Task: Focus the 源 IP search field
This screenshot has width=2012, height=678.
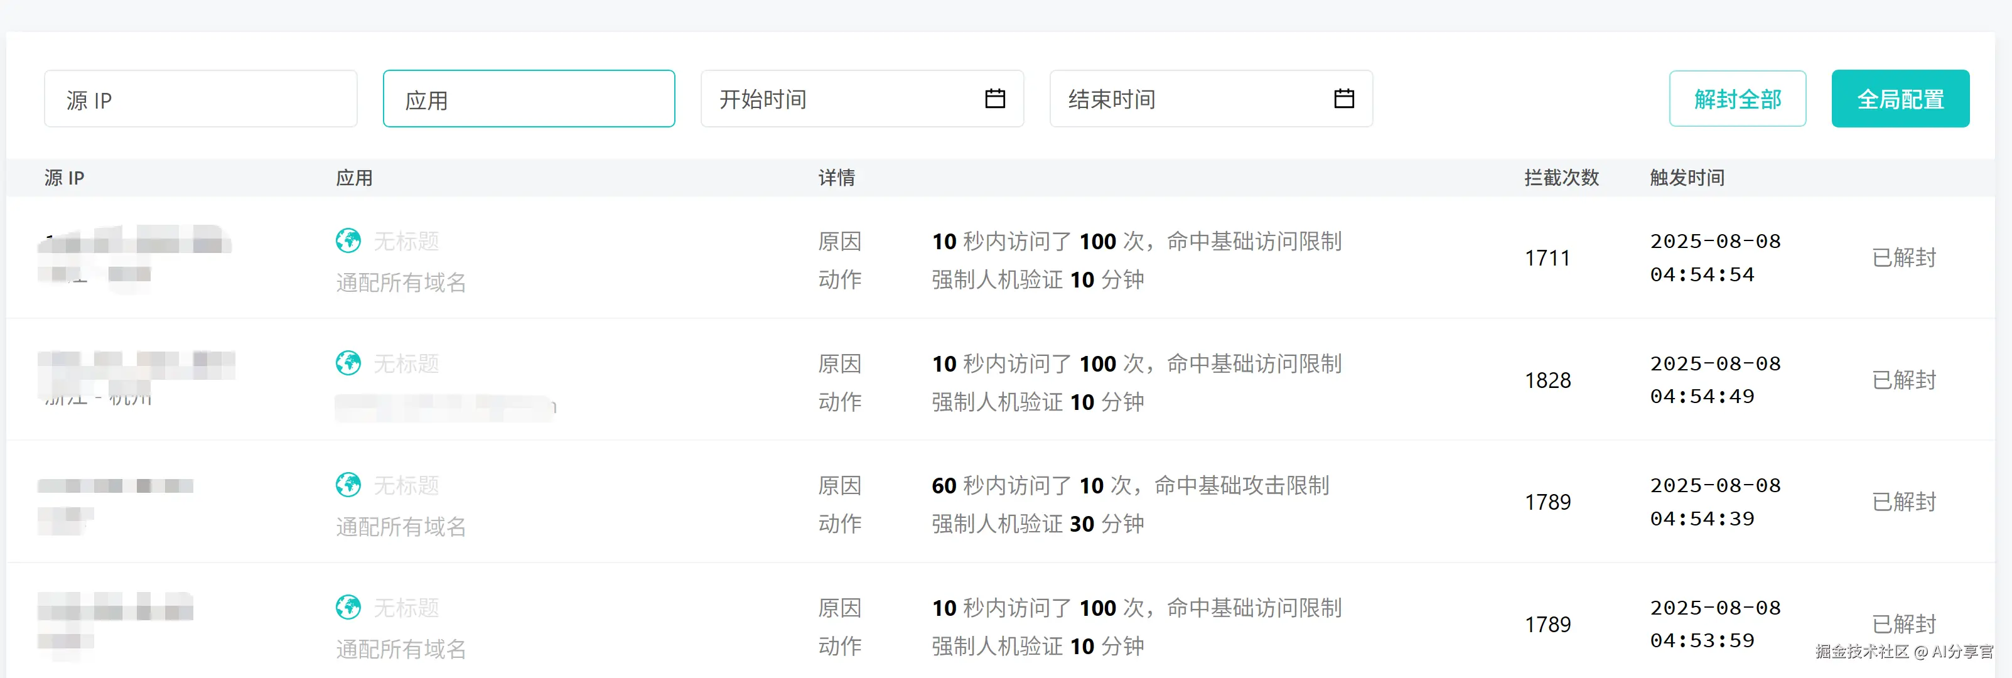Action: (201, 99)
